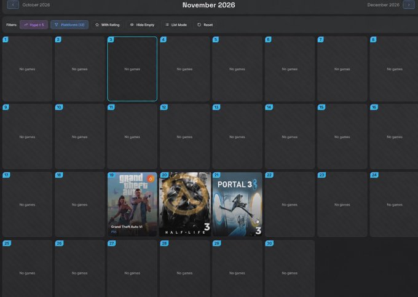Click the day 19 date badge
The height and width of the screenshot is (297, 418).
(x=111, y=175)
